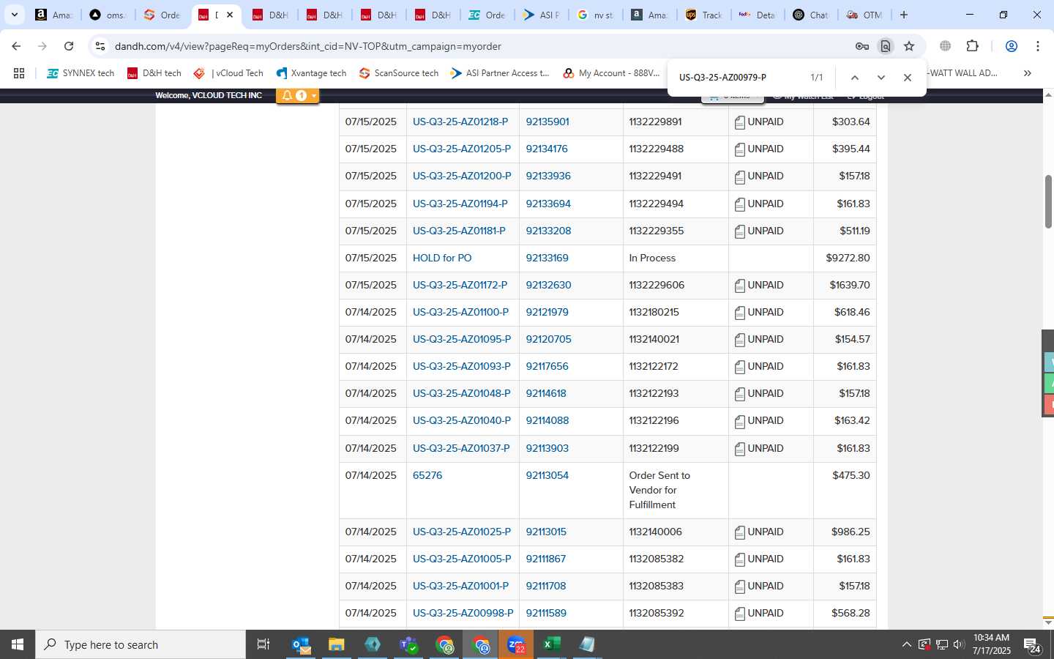Open ScanSource tech bookmark
The image size is (1054, 659).
399,73
